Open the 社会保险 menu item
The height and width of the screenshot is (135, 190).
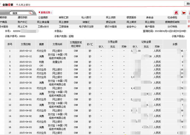click(172, 17)
